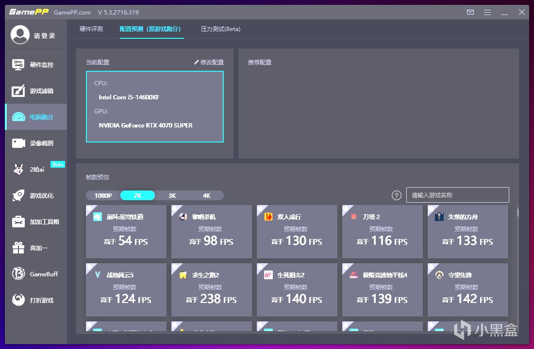Open 加加工具箱 toolbox icon
The height and width of the screenshot is (349, 534).
tap(18, 222)
